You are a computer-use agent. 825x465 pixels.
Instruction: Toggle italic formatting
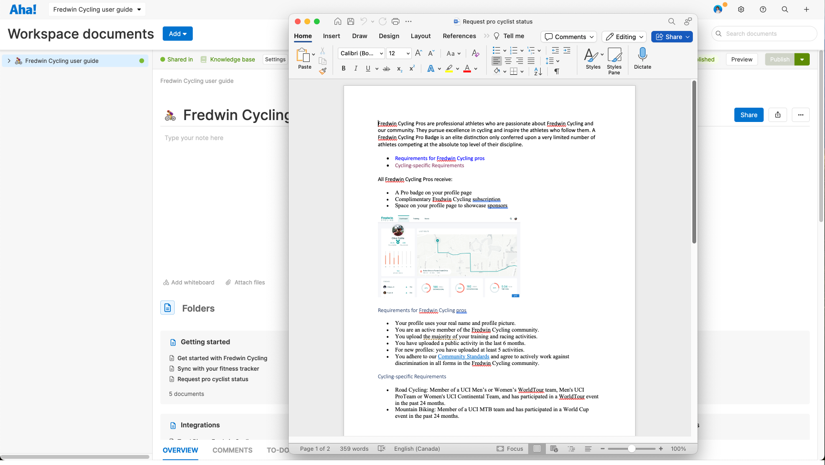(x=355, y=69)
